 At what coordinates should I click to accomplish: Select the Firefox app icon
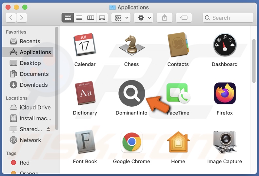[225, 93]
